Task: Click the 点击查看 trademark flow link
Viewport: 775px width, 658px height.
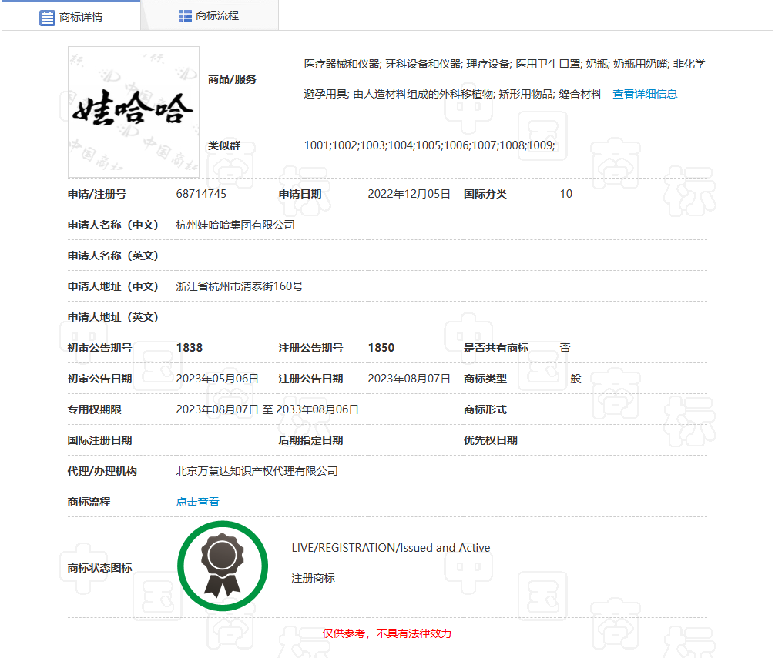Action: pyautogui.click(x=197, y=502)
